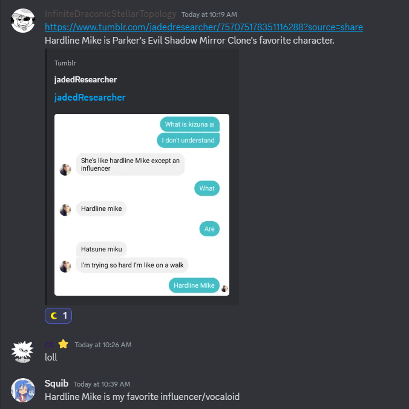Click the Squib username
The height and width of the screenshot is (409, 409).
pyautogui.click(x=56, y=384)
